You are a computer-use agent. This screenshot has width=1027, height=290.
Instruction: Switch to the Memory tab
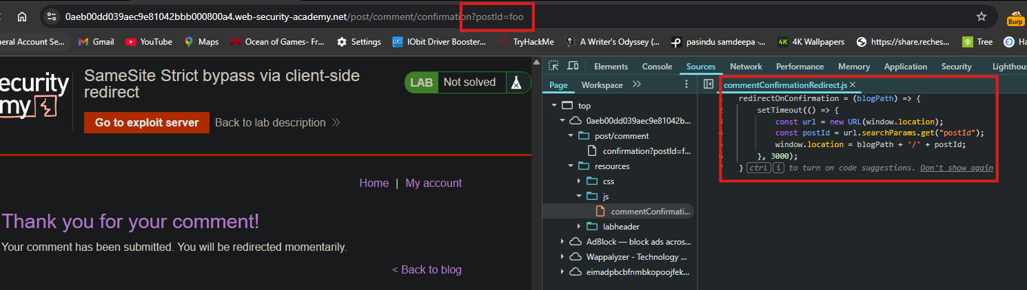click(x=854, y=67)
